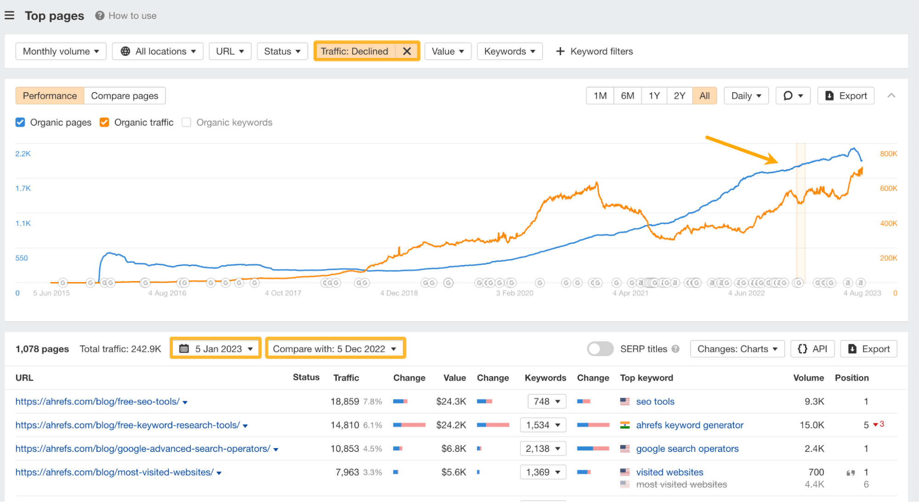Switch to the Compare pages tab
Screen dimensions: 919x502
coord(125,95)
